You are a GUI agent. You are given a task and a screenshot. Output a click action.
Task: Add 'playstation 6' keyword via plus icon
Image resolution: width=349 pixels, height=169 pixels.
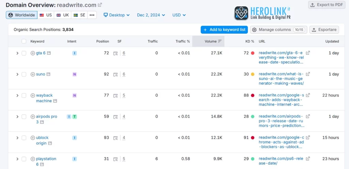(x=33, y=159)
